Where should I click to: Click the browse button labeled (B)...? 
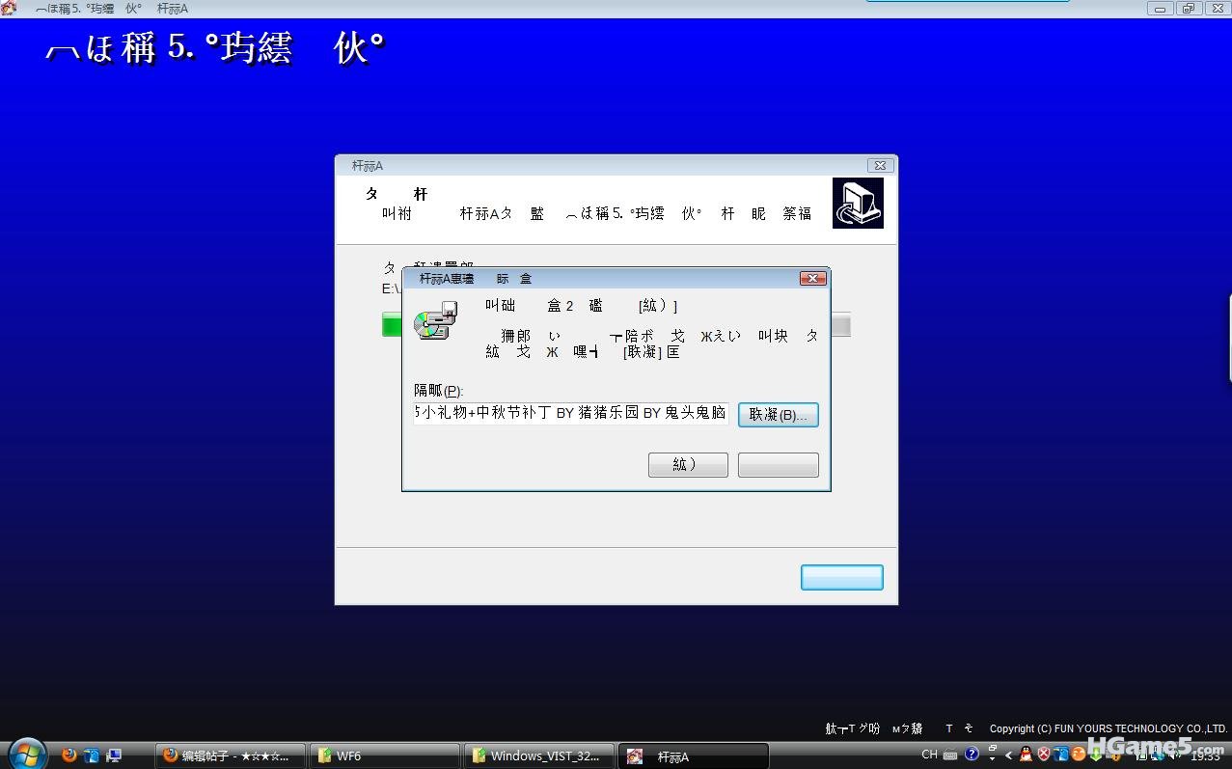tap(778, 414)
